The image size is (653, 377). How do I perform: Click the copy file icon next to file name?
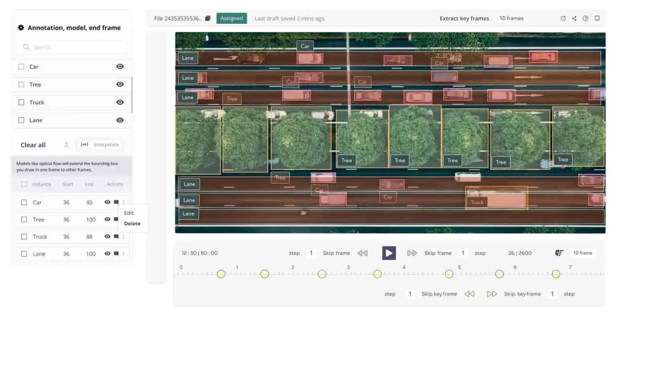[207, 18]
